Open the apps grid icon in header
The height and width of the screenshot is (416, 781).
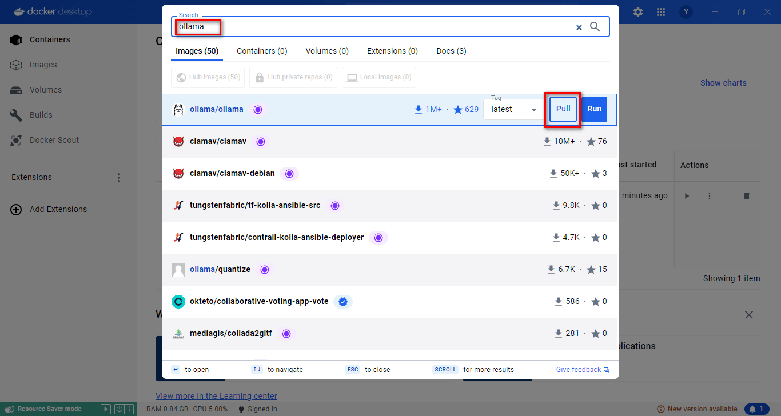pos(661,12)
